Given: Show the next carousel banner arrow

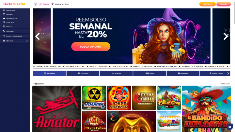Looking at the screenshot, I should pyautogui.click(x=226, y=36).
